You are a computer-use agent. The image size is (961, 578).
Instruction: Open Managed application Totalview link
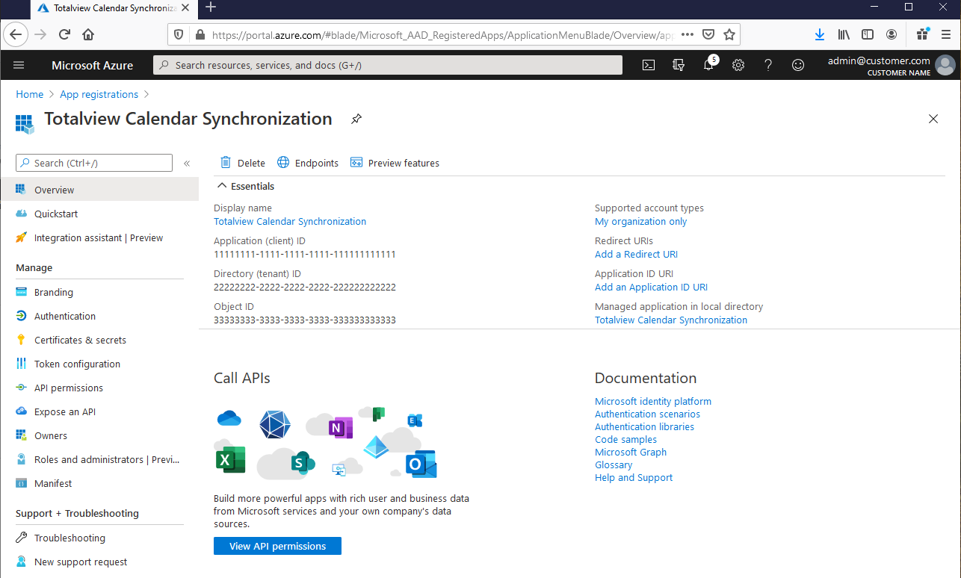tap(671, 320)
